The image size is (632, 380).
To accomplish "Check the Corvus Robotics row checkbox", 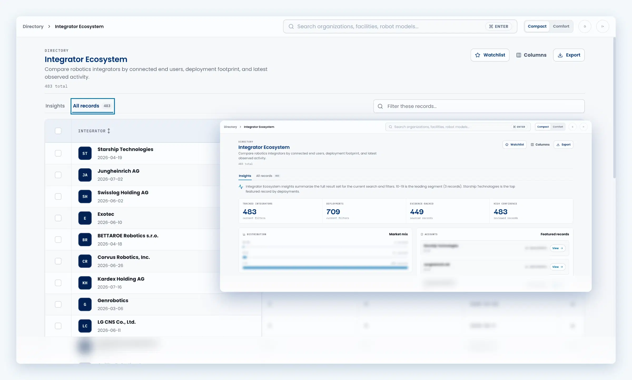I will 58,261.
